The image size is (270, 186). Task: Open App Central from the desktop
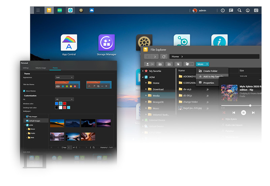click(x=69, y=43)
